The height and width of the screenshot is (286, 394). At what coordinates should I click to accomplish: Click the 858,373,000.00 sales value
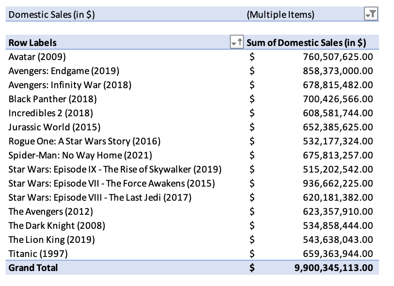(x=338, y=71)
